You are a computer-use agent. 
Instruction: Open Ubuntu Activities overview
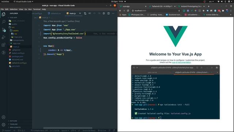(5, 1)
